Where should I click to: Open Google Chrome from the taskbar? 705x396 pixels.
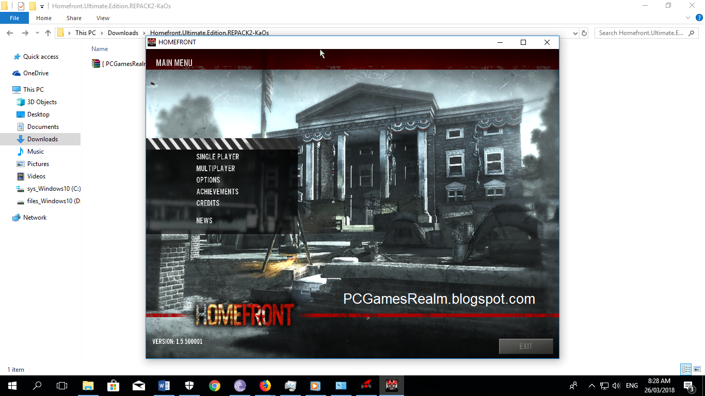[x=215, y=386]
